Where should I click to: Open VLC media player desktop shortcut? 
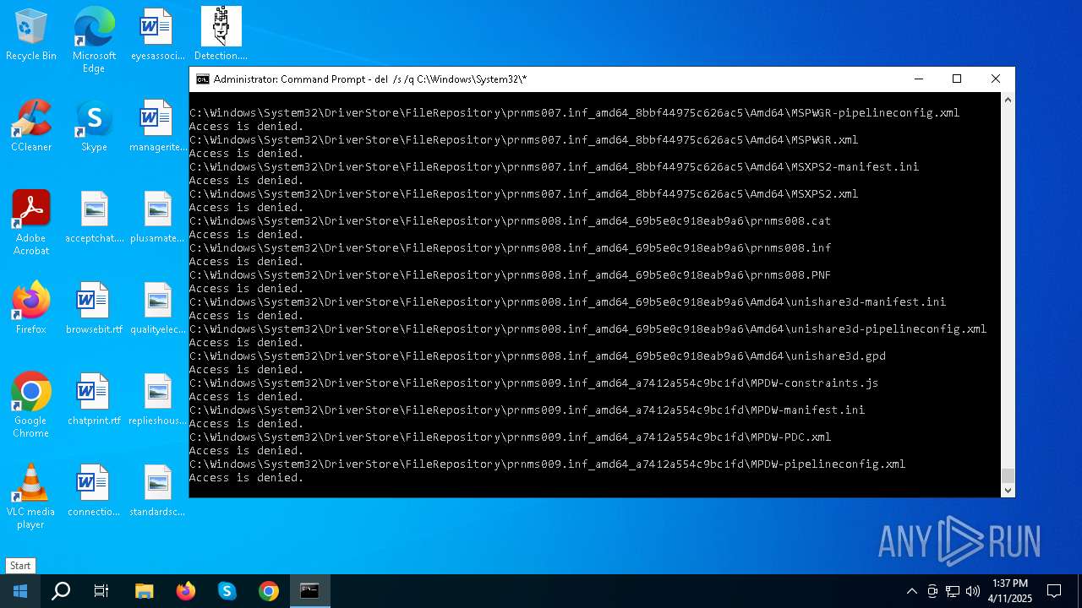pos(31,497)
